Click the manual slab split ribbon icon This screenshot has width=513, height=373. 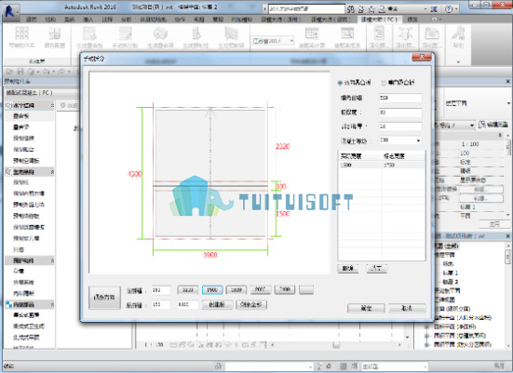(x=125, y=37)
